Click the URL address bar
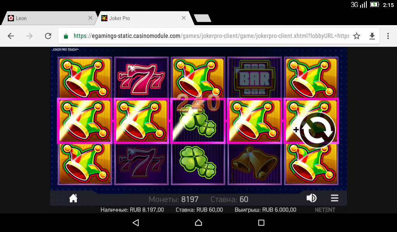Screen dimensions: 397x232 211,36
